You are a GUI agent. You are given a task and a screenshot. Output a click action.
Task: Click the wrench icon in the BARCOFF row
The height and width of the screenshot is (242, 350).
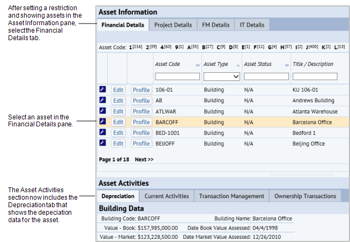(x=102, y=122)
